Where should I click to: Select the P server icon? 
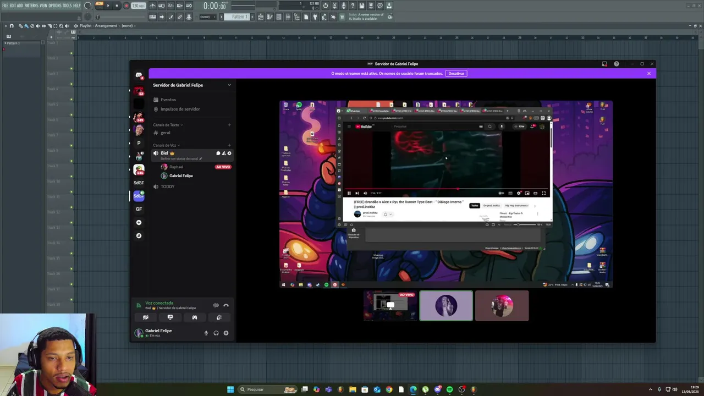pos(139,142)
